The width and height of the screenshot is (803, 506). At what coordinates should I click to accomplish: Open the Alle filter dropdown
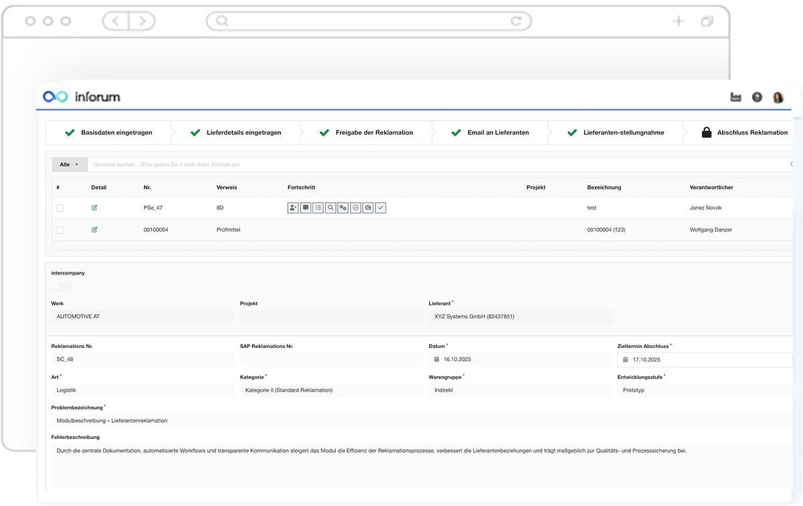click(x=69, y=164)
